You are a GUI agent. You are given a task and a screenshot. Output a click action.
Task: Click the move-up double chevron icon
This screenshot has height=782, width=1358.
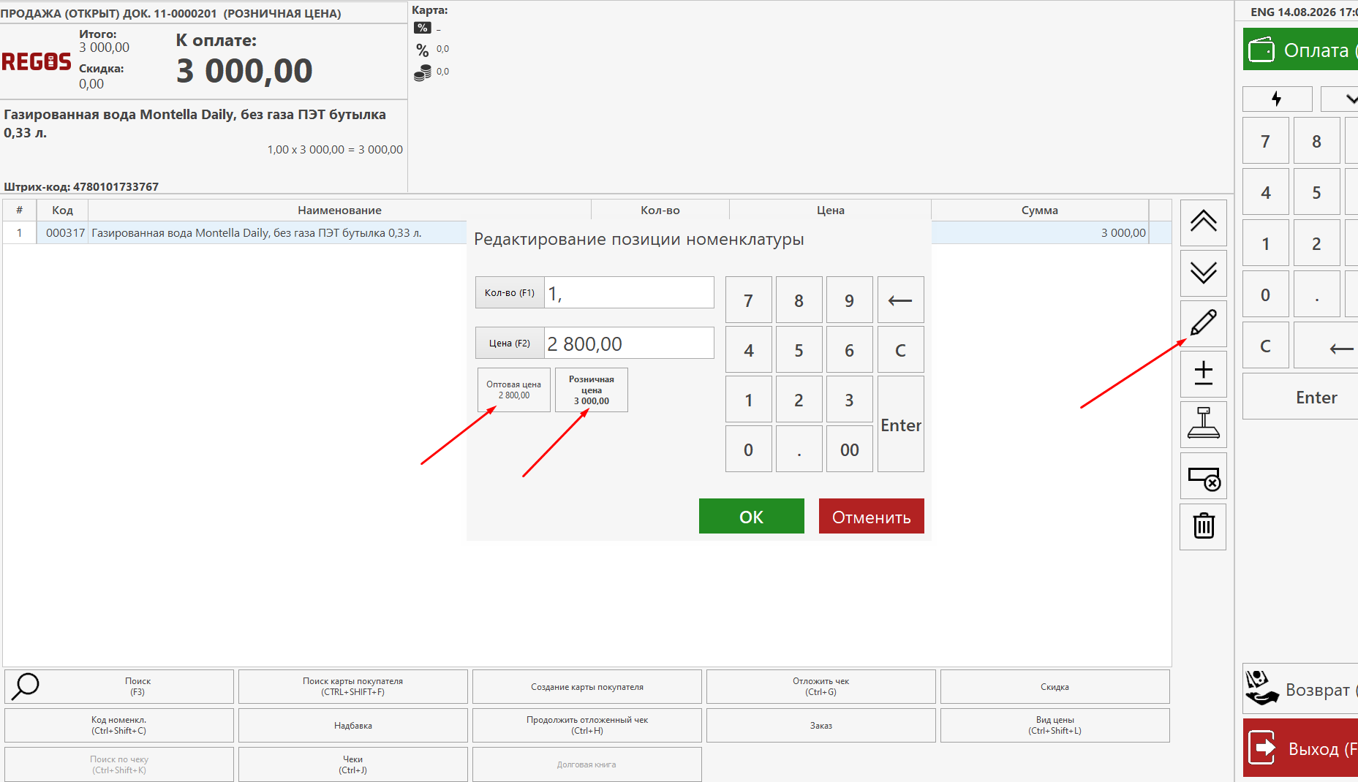1203,222
